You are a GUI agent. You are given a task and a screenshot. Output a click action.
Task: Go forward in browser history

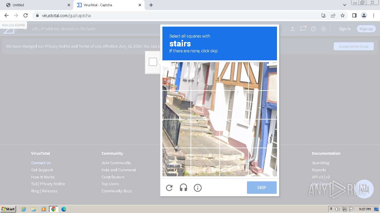click(x=16, y=15)
